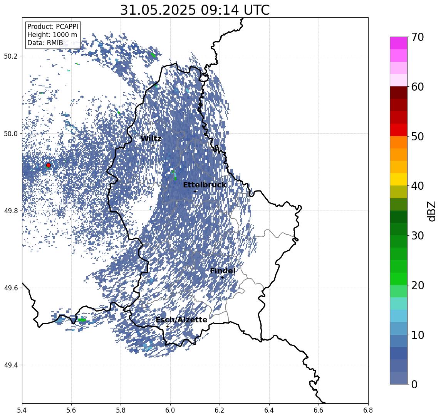
Task: Click the Findel location label
Action: tap(223, 271)
